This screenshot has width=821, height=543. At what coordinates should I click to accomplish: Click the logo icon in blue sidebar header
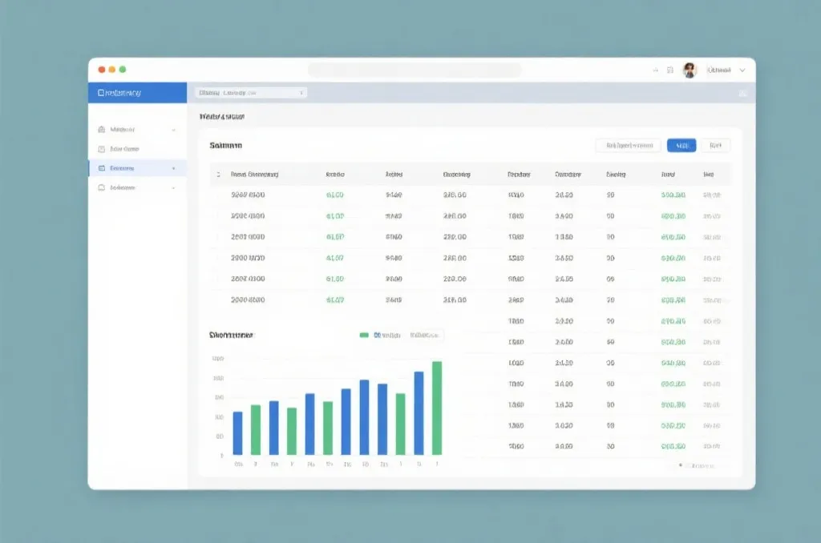point(100,93)
